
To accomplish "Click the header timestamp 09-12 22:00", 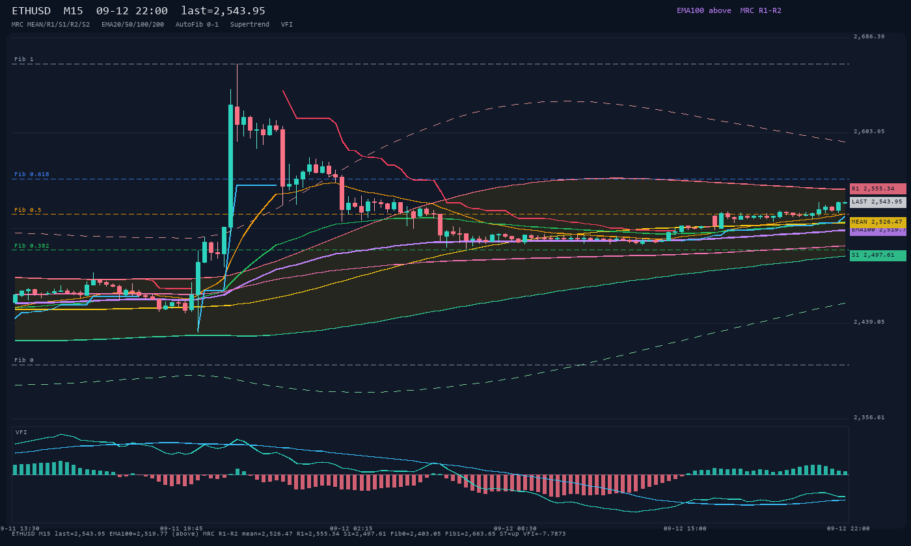I will point(131,11).
